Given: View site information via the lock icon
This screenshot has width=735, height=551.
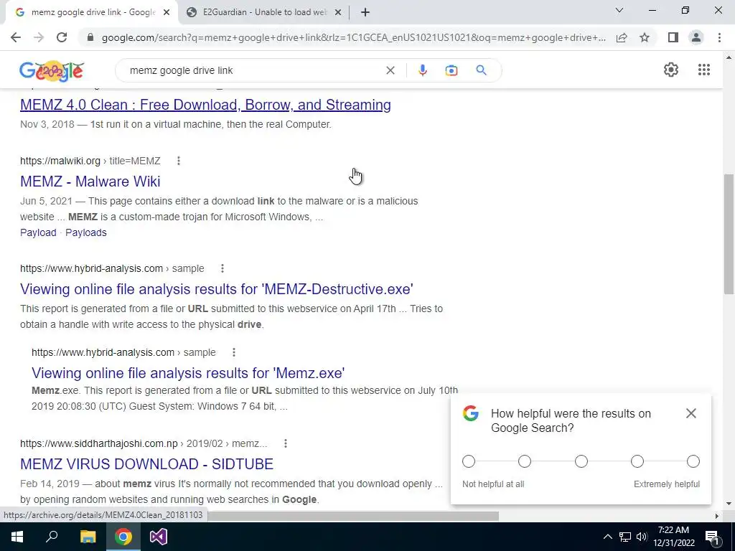Looking at the screenshot, I should pyautogui.click(x=90, y=37).
